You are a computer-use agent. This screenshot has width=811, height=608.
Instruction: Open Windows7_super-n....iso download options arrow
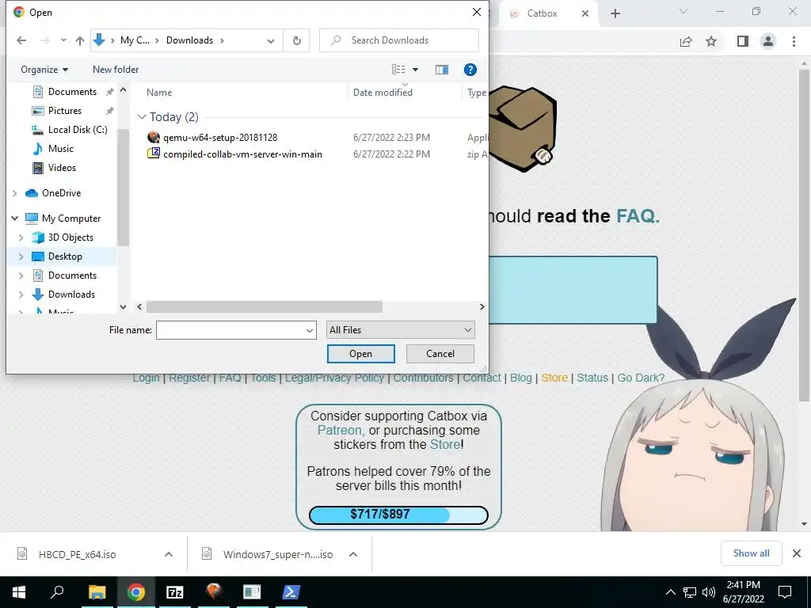pyautogui.click(x=353, y=554)
